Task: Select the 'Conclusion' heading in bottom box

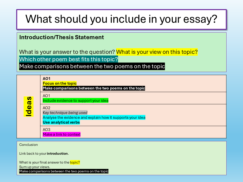Action: 28,145
